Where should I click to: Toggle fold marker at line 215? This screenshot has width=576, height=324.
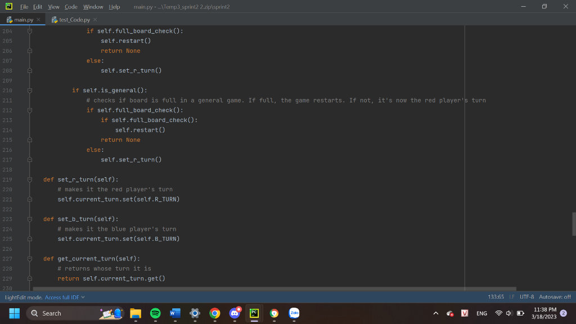(x=30, y=140)
